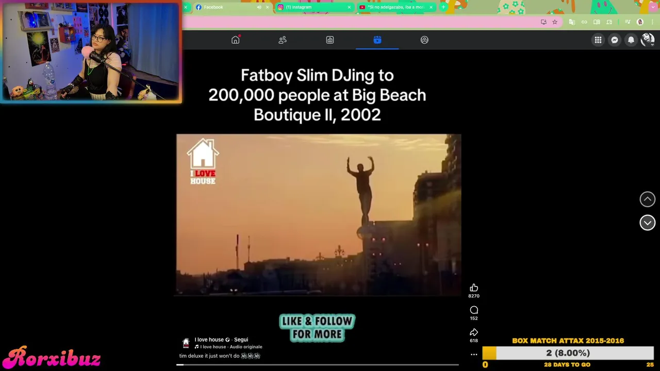The height and width of the screenshot is (371, 660).
Task: Open the browser three-dot menu
Action: tap(652, 22)
